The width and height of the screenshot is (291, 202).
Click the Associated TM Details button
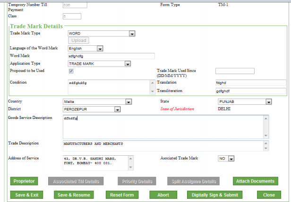[x=76, y=181]
